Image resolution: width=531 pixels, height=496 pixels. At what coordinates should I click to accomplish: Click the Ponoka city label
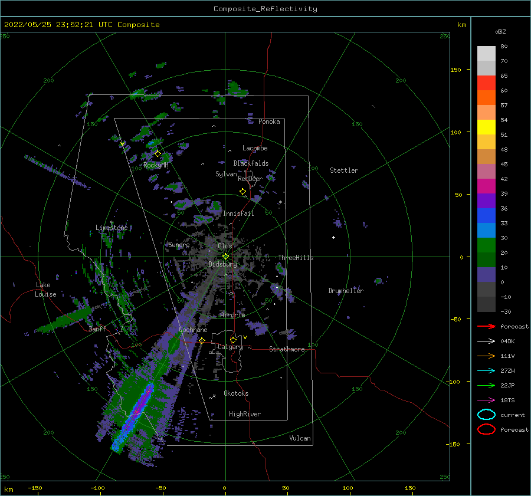tap(269, 122)
